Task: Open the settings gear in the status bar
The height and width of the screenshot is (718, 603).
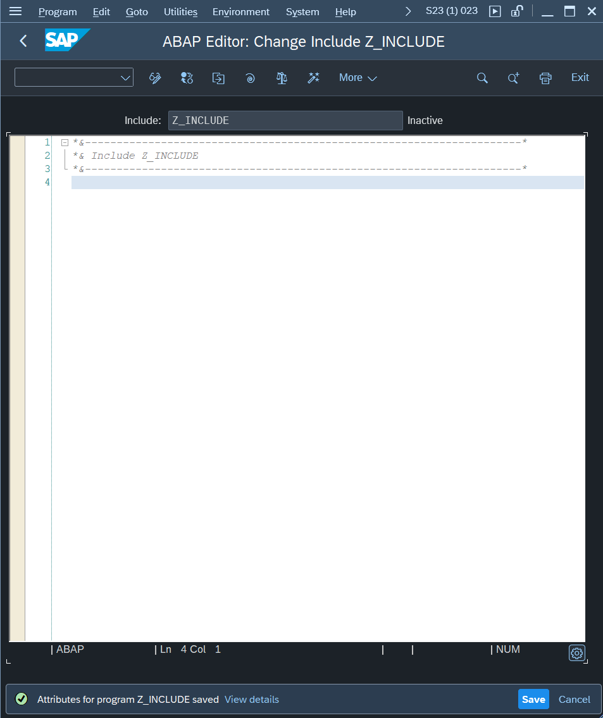Action: click(x=576, y=653)
